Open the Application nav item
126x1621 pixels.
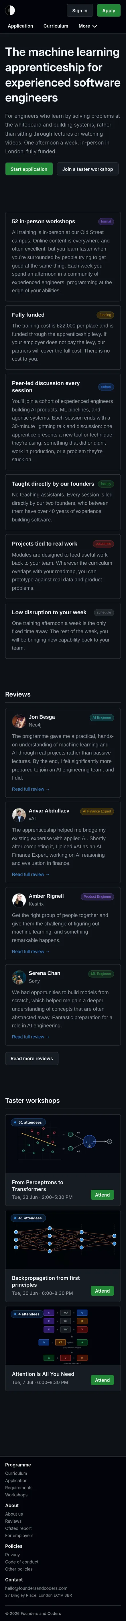coord(21,27)
